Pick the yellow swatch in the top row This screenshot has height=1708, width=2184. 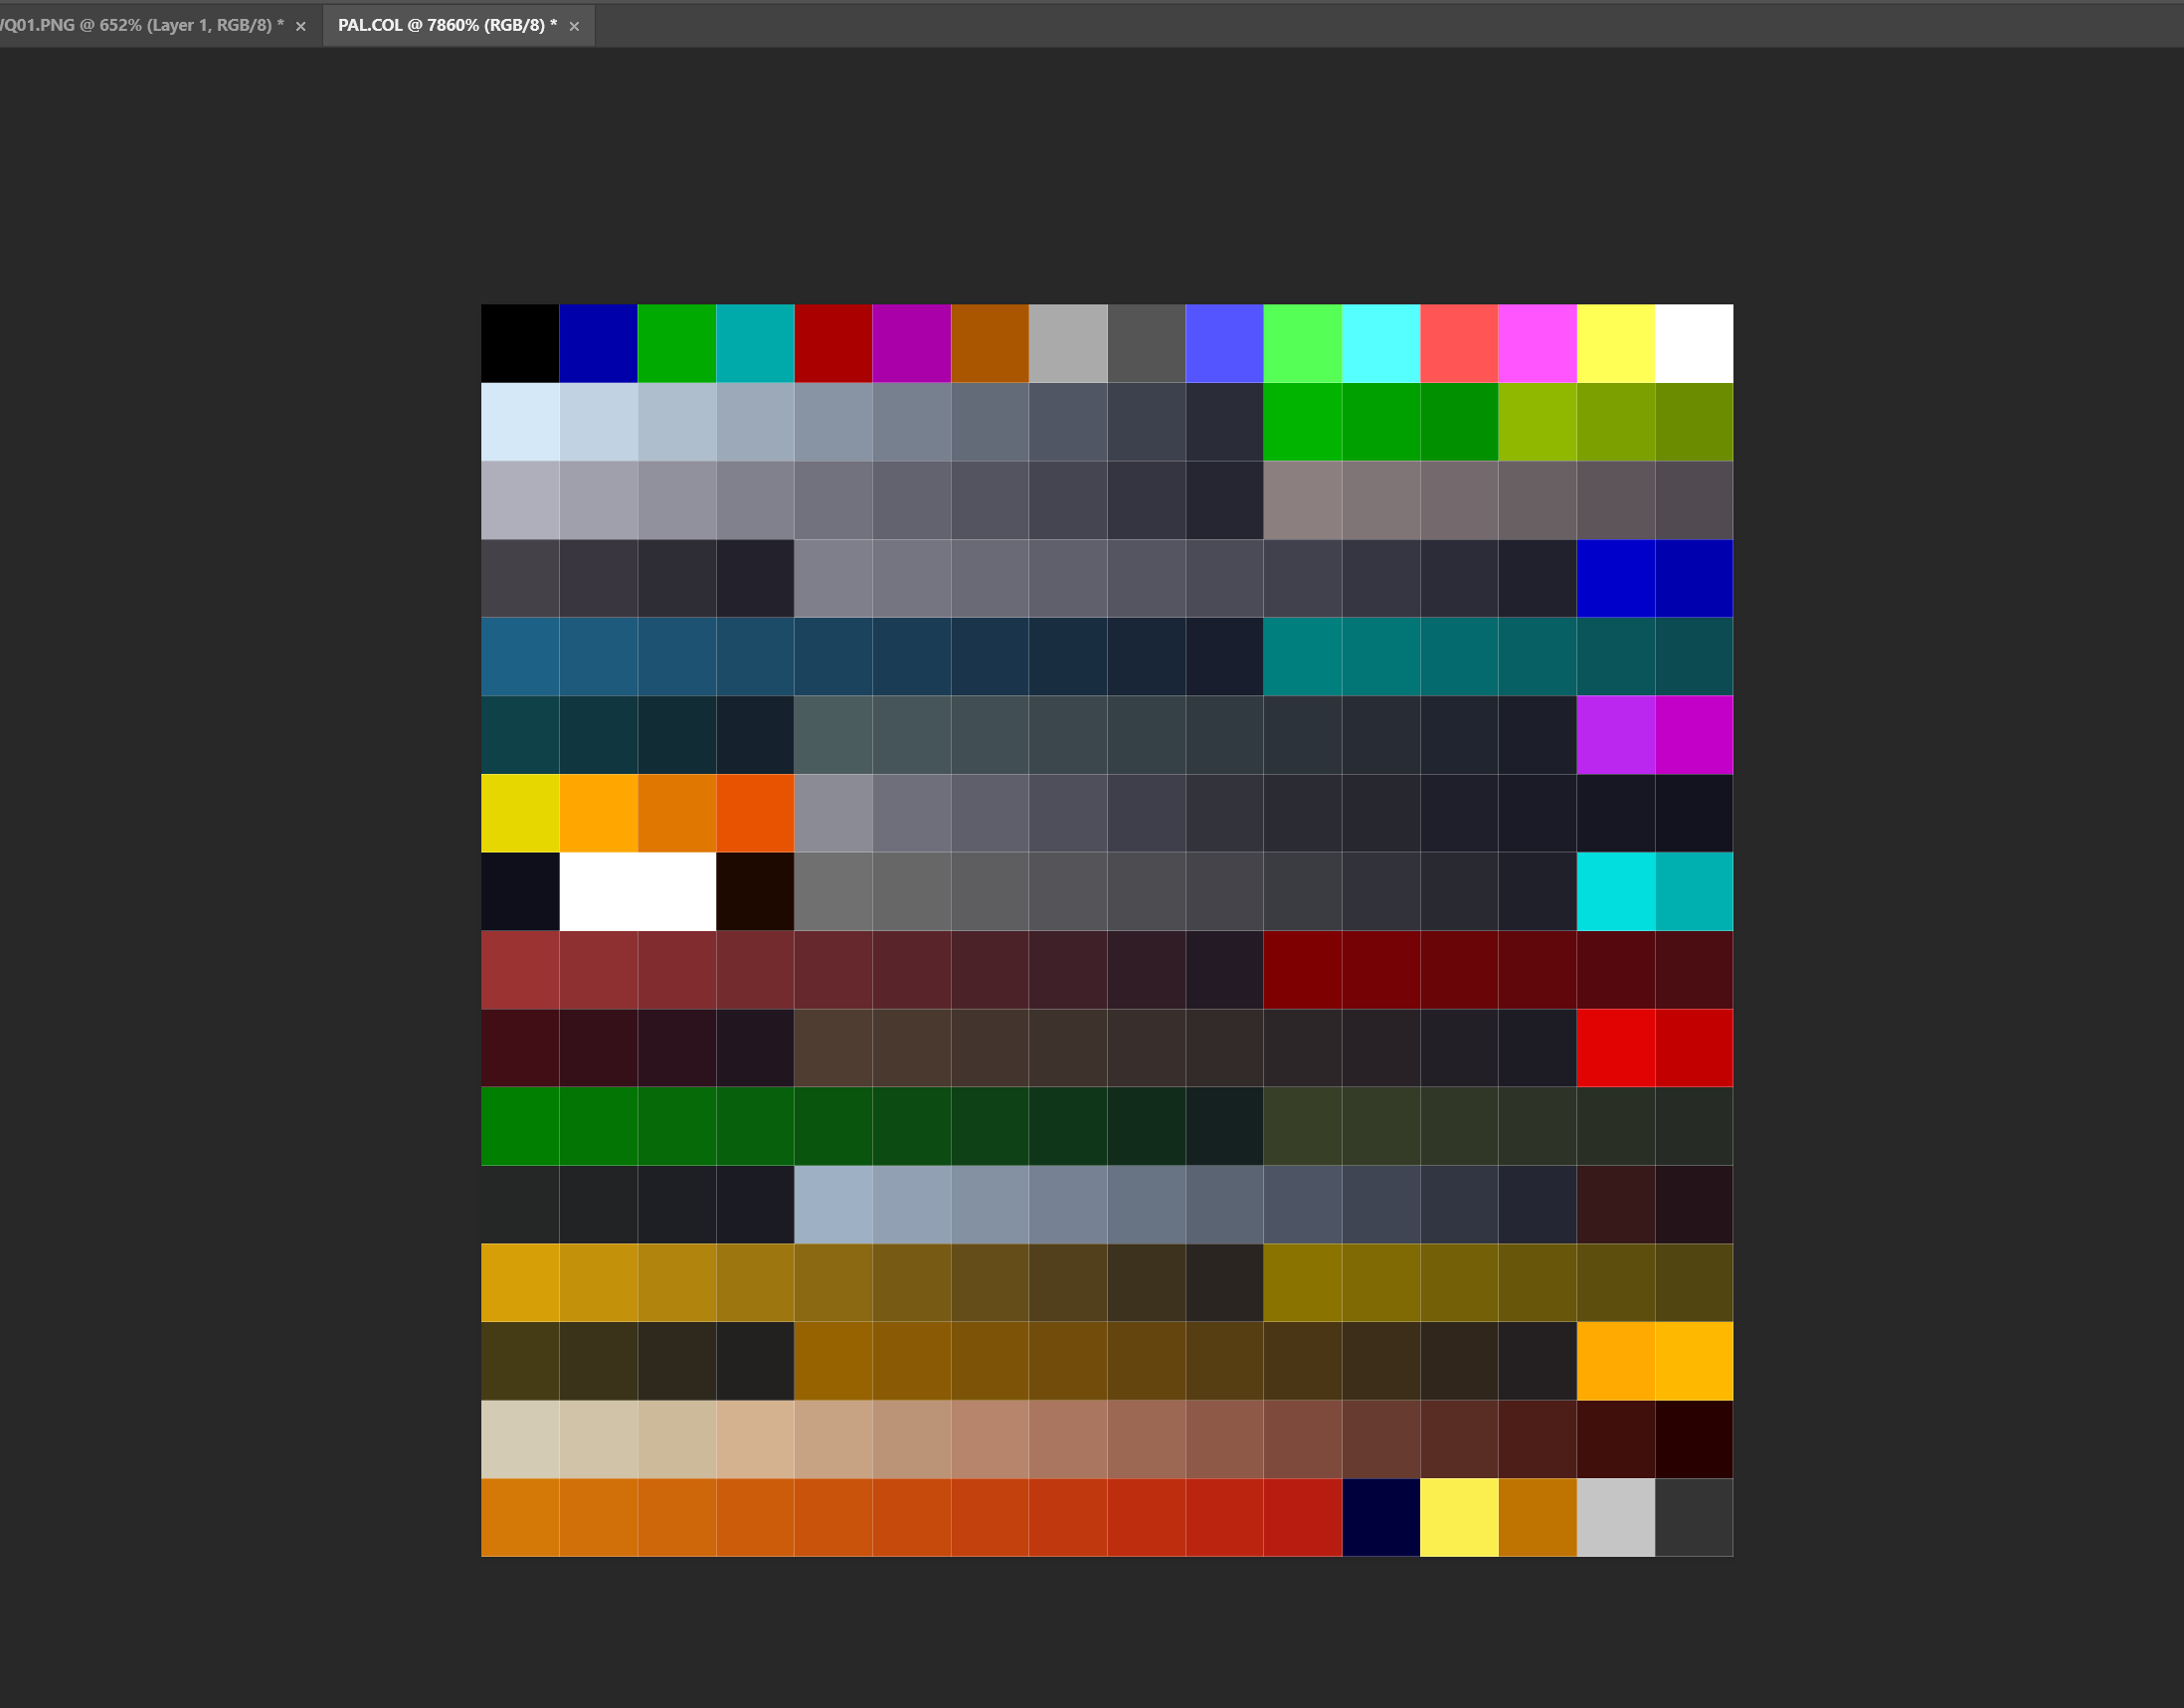coord(1615,342)
